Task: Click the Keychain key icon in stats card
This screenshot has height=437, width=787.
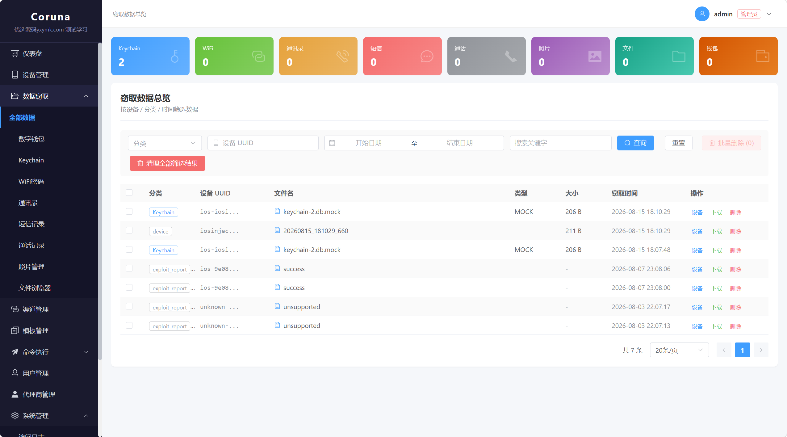Action: 175,56
